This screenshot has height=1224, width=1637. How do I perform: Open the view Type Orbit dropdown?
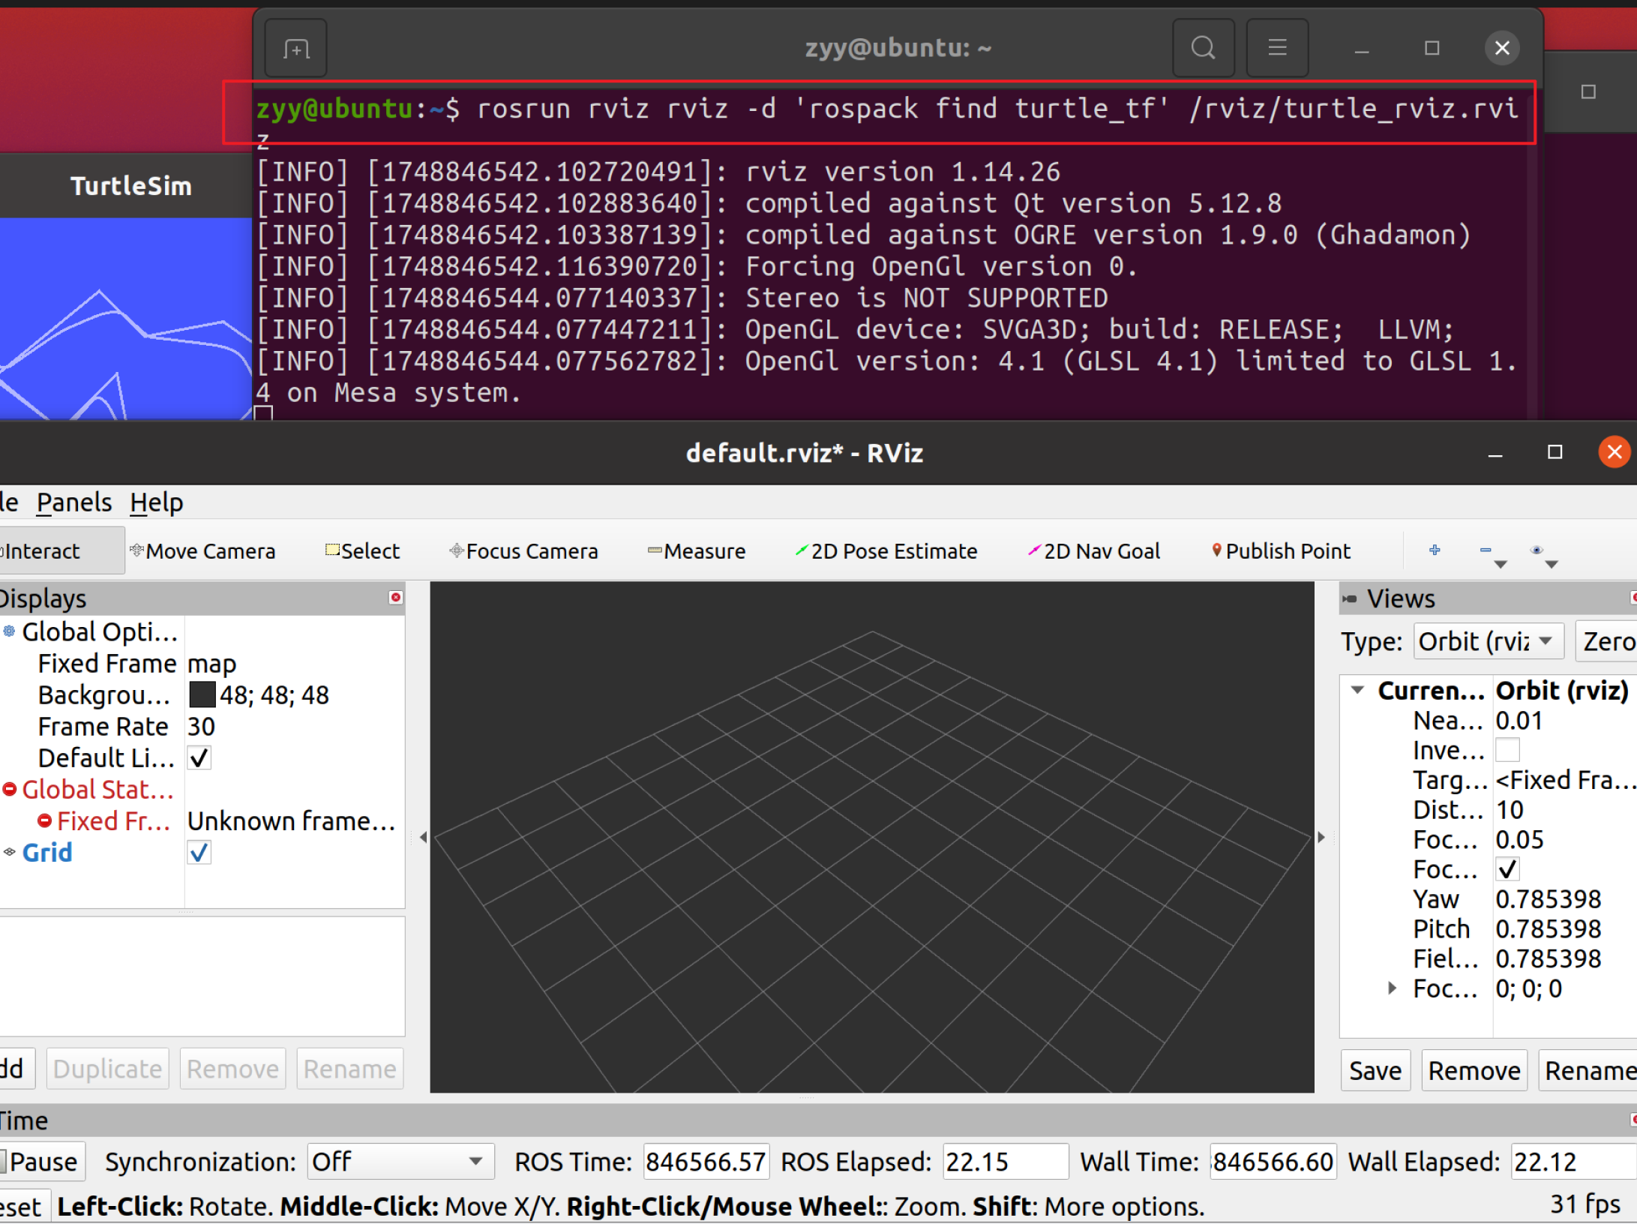coord(1488,641)
